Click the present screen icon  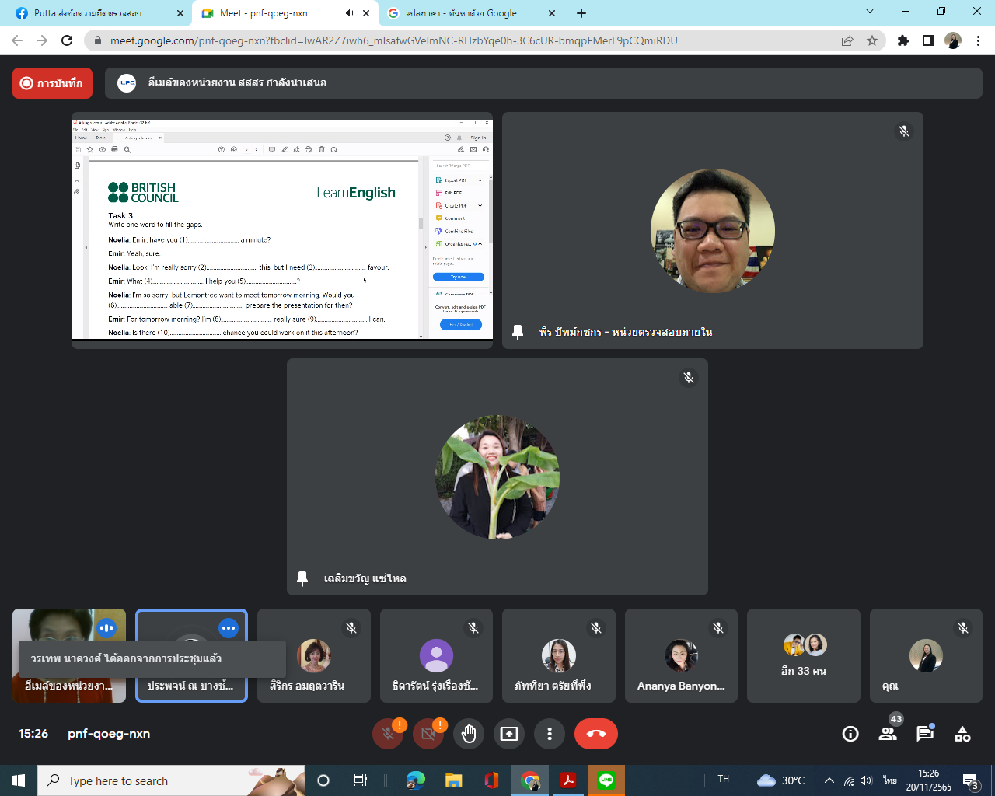coord(509,734)
